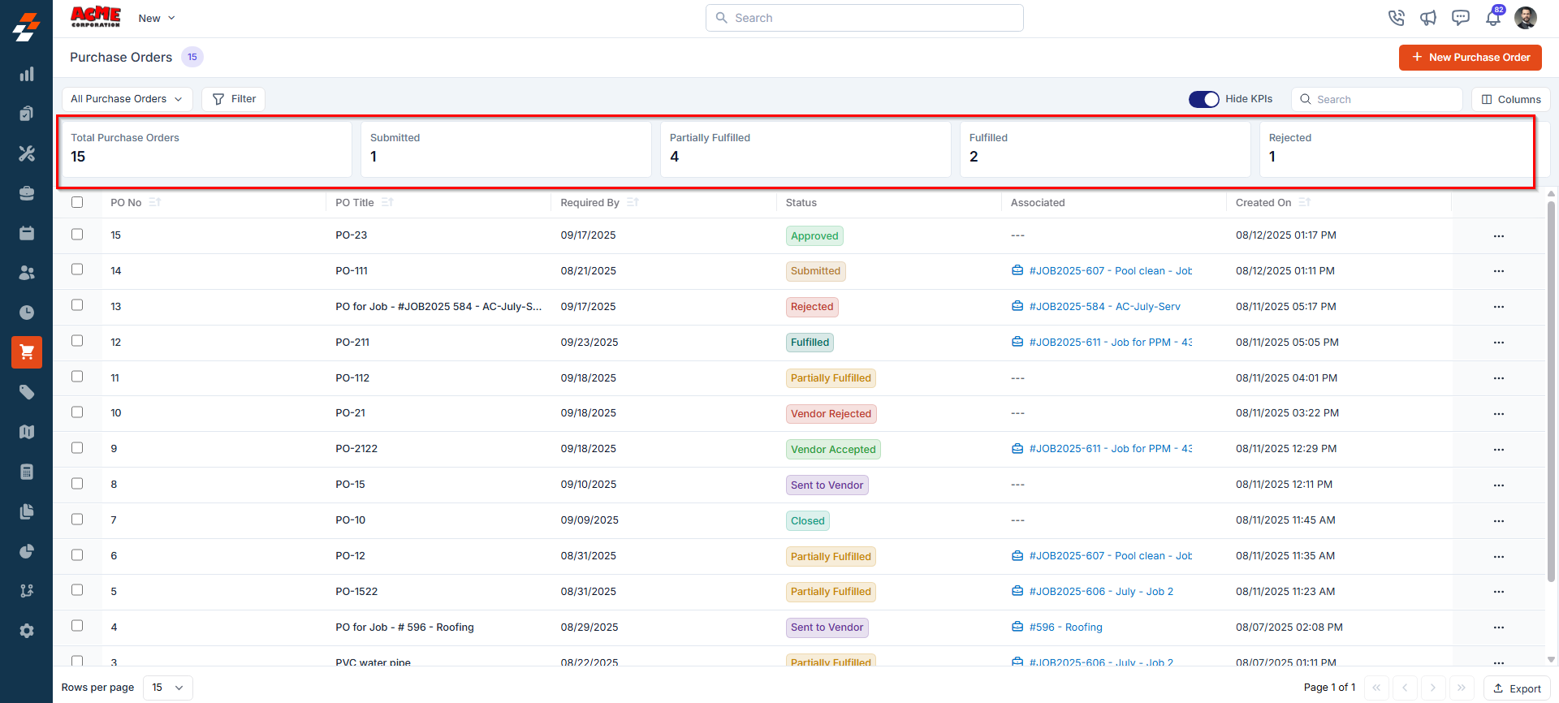Open the dashboard bar chart sidebar icon
Viewport: 1559px width, 703px height.
tap(27, 74)
